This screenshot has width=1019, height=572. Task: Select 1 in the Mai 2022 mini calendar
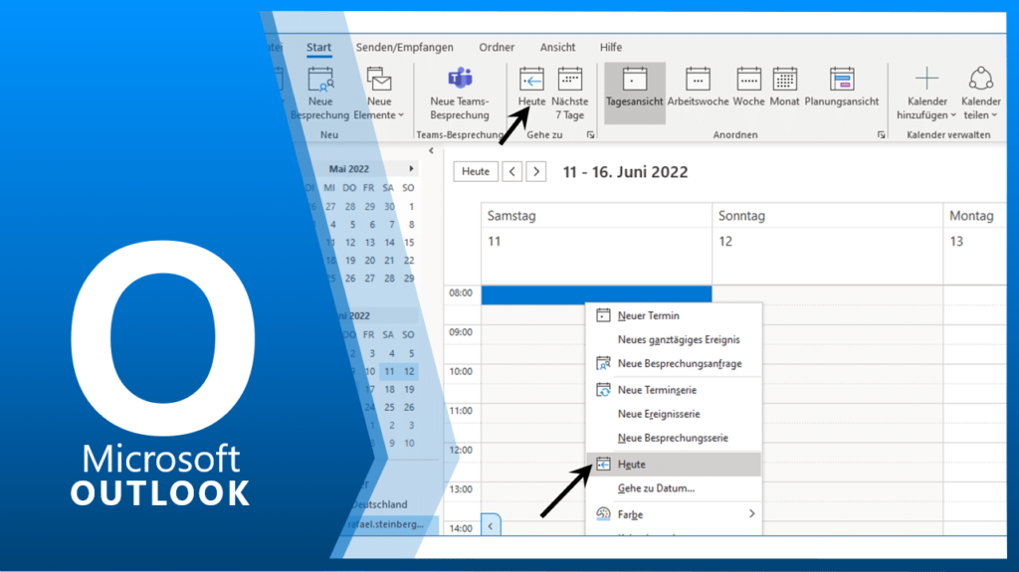[411, 207]
